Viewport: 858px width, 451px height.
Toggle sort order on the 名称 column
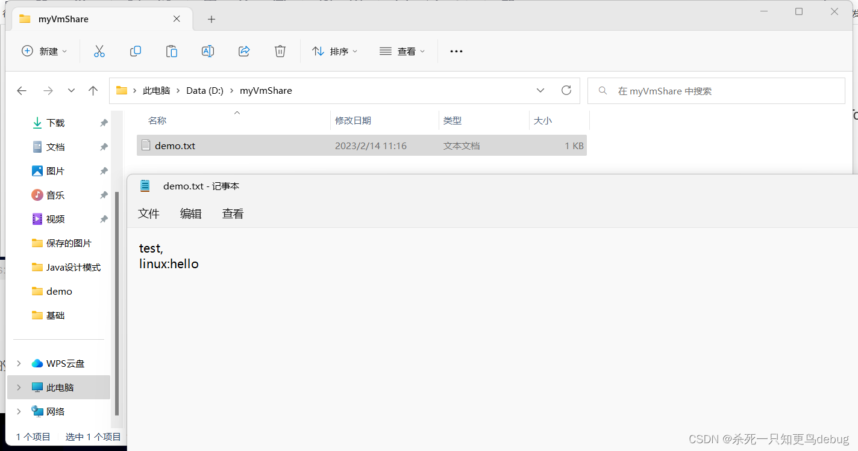tap(157, 120)
